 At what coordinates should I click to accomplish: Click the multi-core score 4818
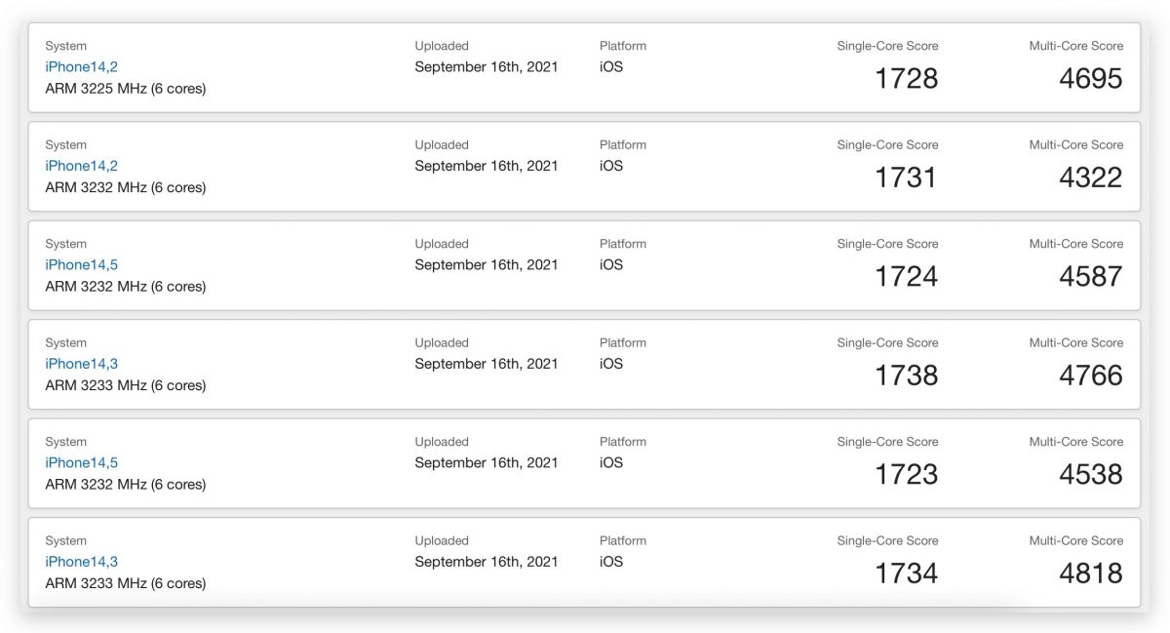[x=1091, y=574]
